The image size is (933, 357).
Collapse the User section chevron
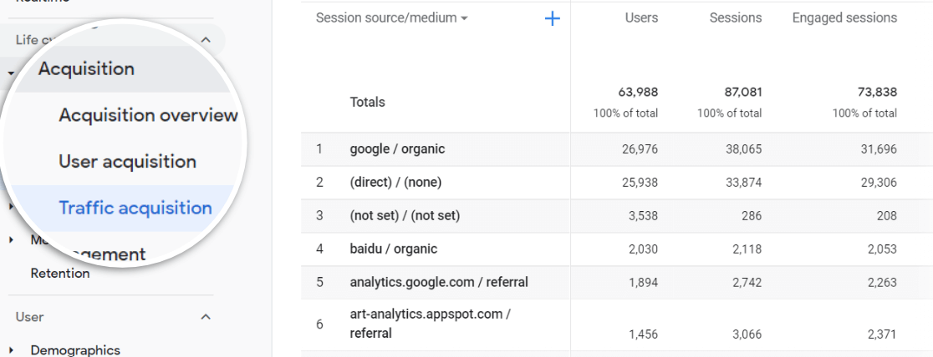pos(206,317)
